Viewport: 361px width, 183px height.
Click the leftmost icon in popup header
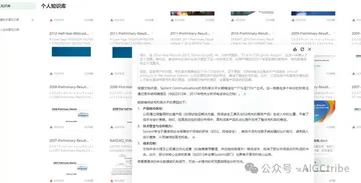(295, 49)
